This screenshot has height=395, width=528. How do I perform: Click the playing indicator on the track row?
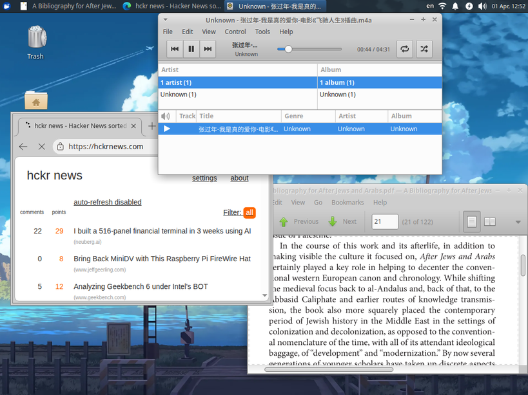[x=167, y=129]
